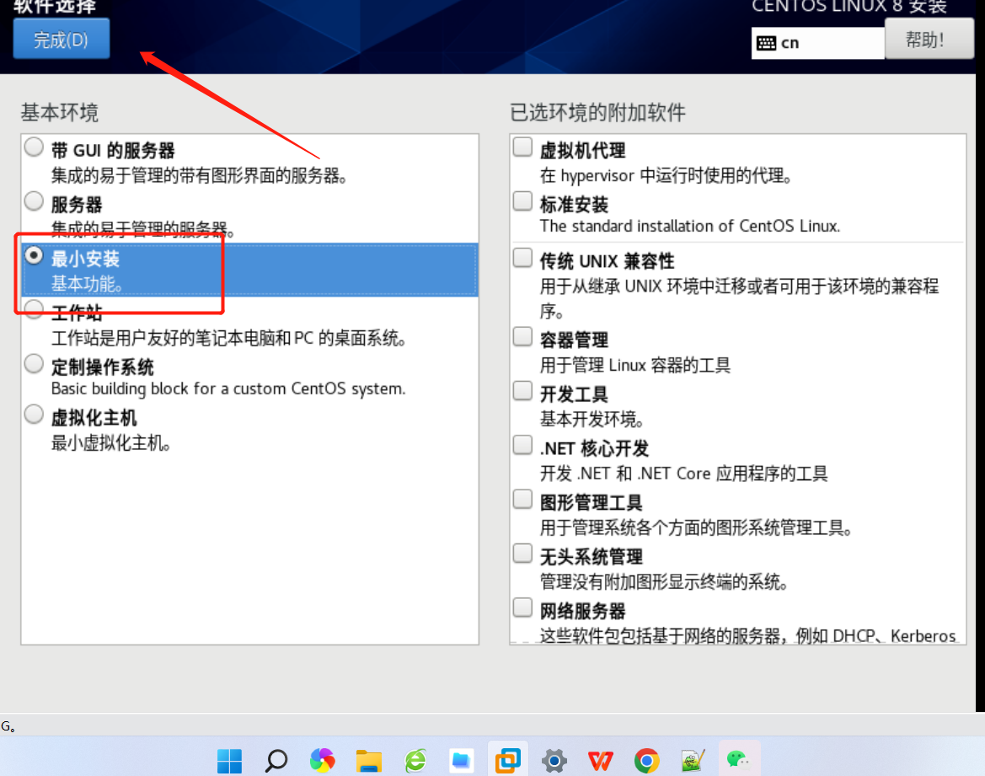Select the 工作站 base environment

point(34,309)
